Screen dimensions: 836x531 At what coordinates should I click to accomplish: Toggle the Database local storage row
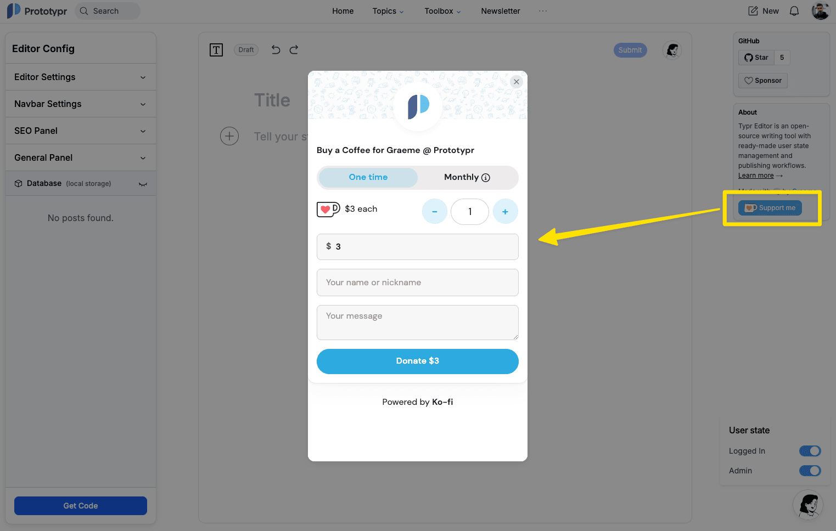tap(81, 183)
